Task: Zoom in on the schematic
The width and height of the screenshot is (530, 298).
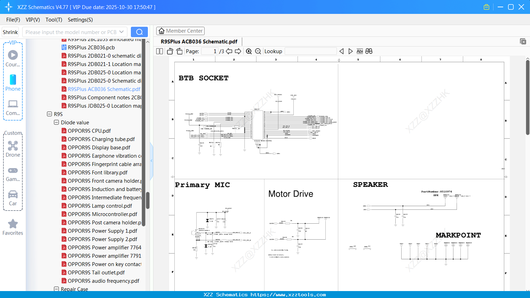Action: point(249,51)
